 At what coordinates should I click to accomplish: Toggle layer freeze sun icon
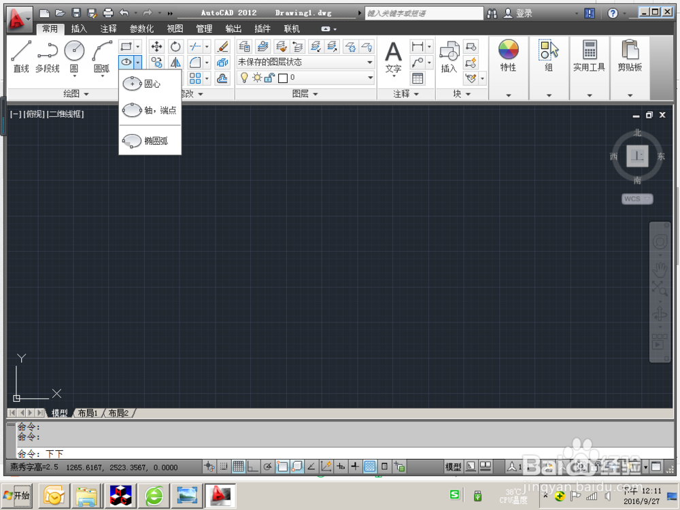click(257, 78)
